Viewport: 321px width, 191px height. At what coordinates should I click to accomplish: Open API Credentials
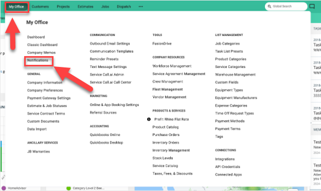[227, 167]
